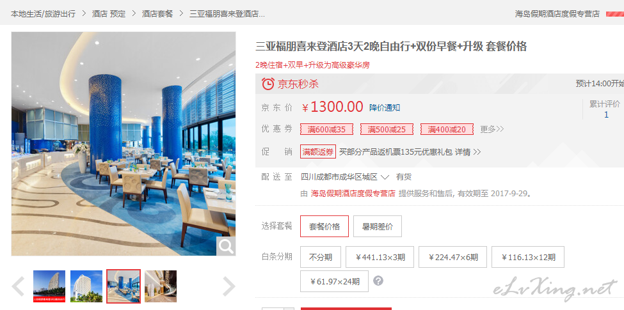Select the first hotel building thumbnail
The height and width of the screenshot is (310, 624).
coord(49,286)
